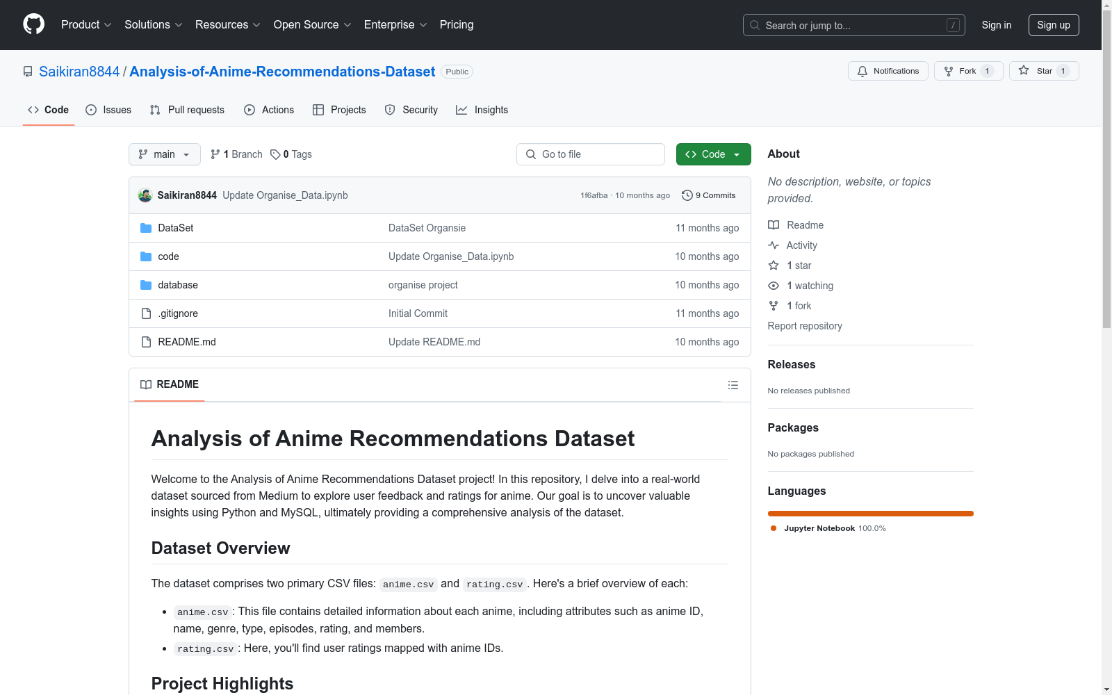Open the Releases heading link
1112x695 pixels.
792,364
